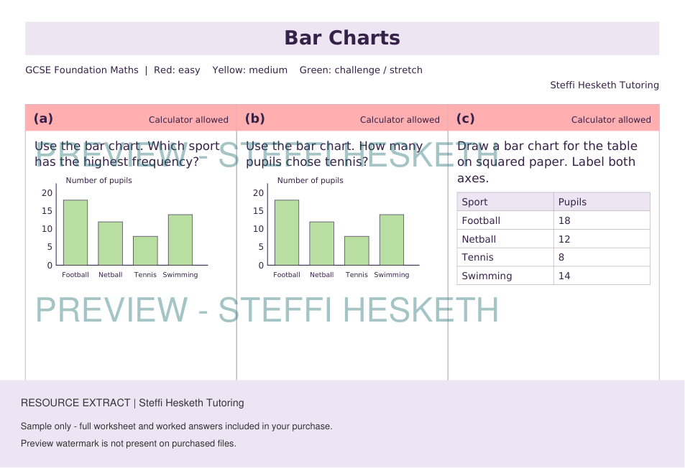Select the question (b) label
The width and height of the screenshot is (685, 468).
coord(254,118)
